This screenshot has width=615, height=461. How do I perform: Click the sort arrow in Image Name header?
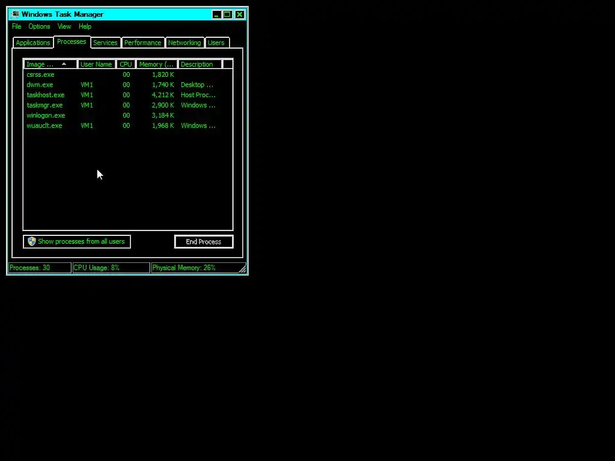(x=64, y=64)
